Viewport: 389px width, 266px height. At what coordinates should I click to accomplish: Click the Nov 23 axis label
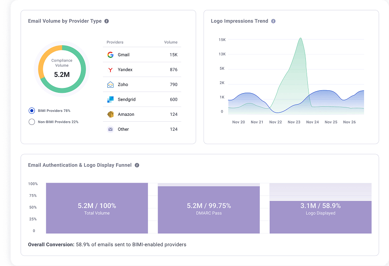[294, 122]
